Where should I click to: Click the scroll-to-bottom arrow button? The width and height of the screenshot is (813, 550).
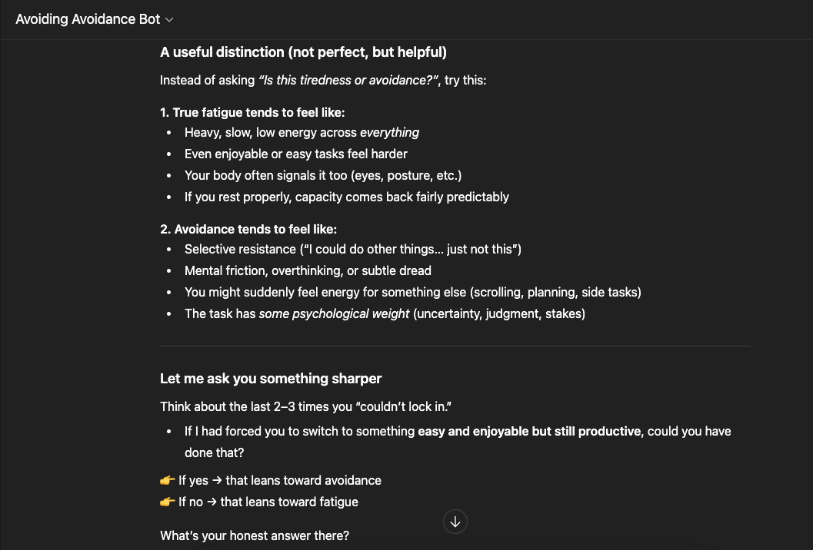pyautogui.click(x=455, y=522)
